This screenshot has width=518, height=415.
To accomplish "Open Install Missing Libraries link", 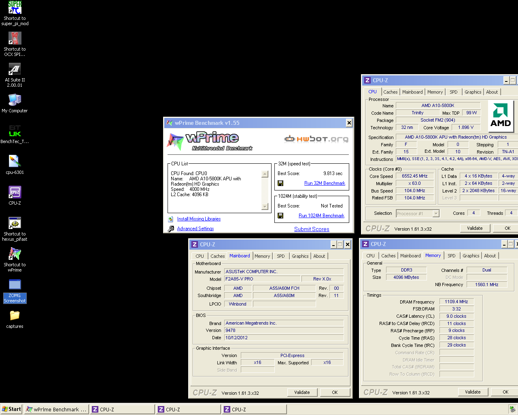I will click(x=199, y=219).
